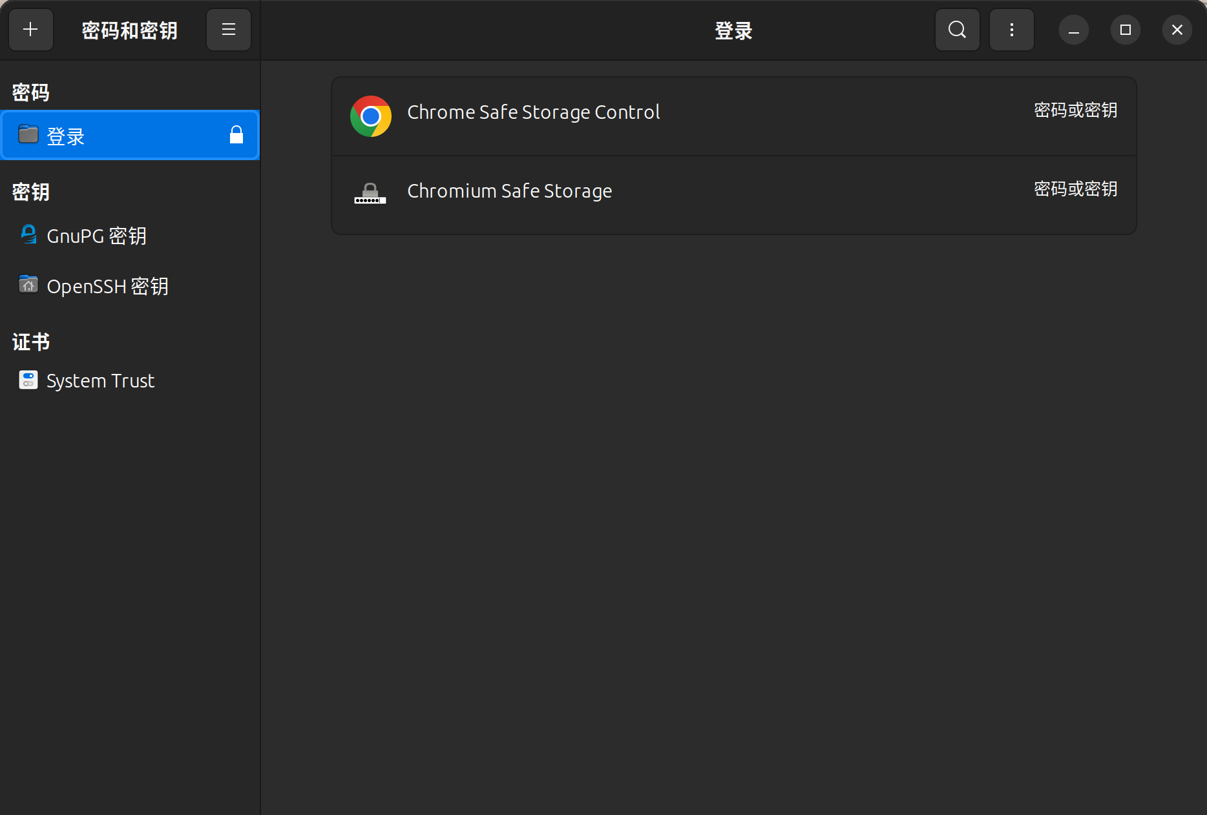The image size is (1207, 815).
Task: Open the hamburger menu in sidebar header
Action: [x=228, y=30]
